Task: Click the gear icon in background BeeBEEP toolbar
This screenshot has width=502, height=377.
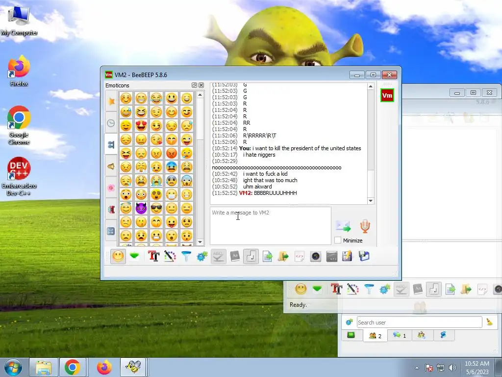Action: coord(385,289)
